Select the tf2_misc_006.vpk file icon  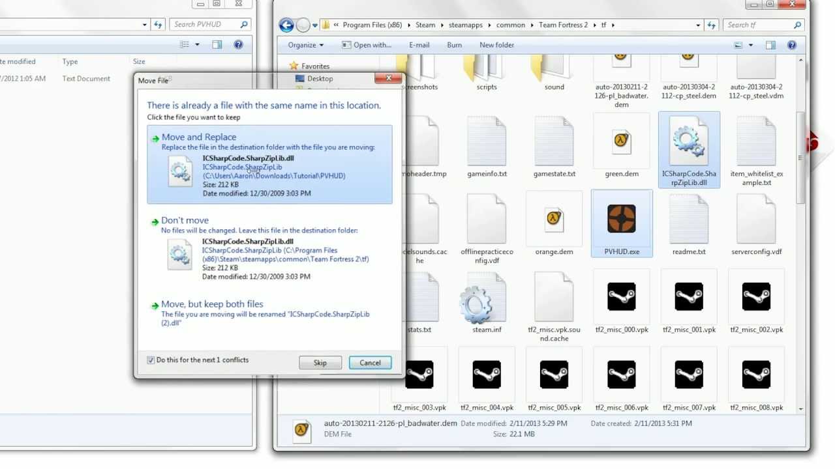pos(621,375)
